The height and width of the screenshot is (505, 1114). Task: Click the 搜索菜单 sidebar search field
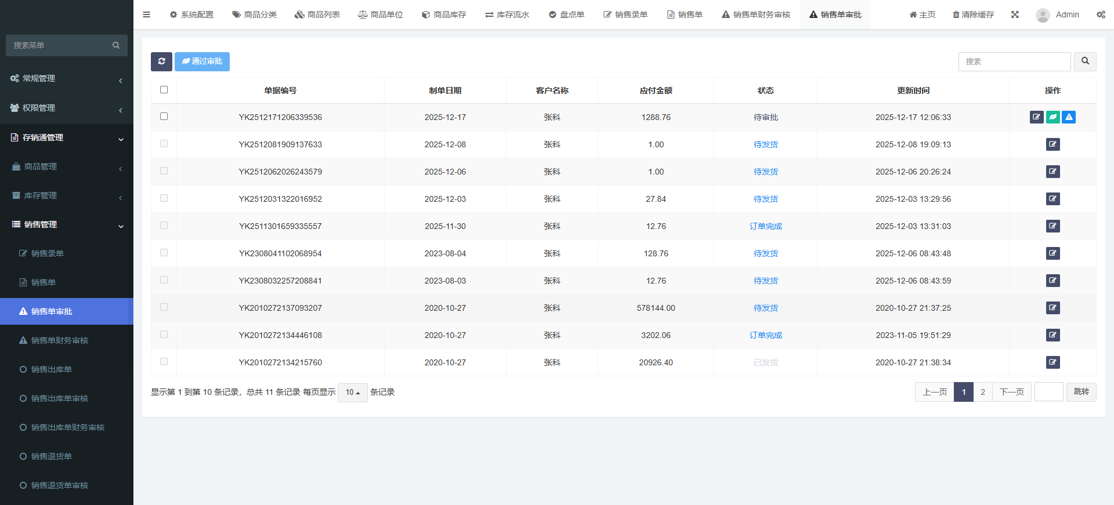coord(61,45)
